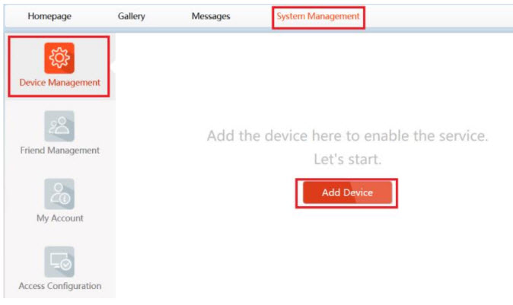Click the Friend Management text label

(59, 151)
